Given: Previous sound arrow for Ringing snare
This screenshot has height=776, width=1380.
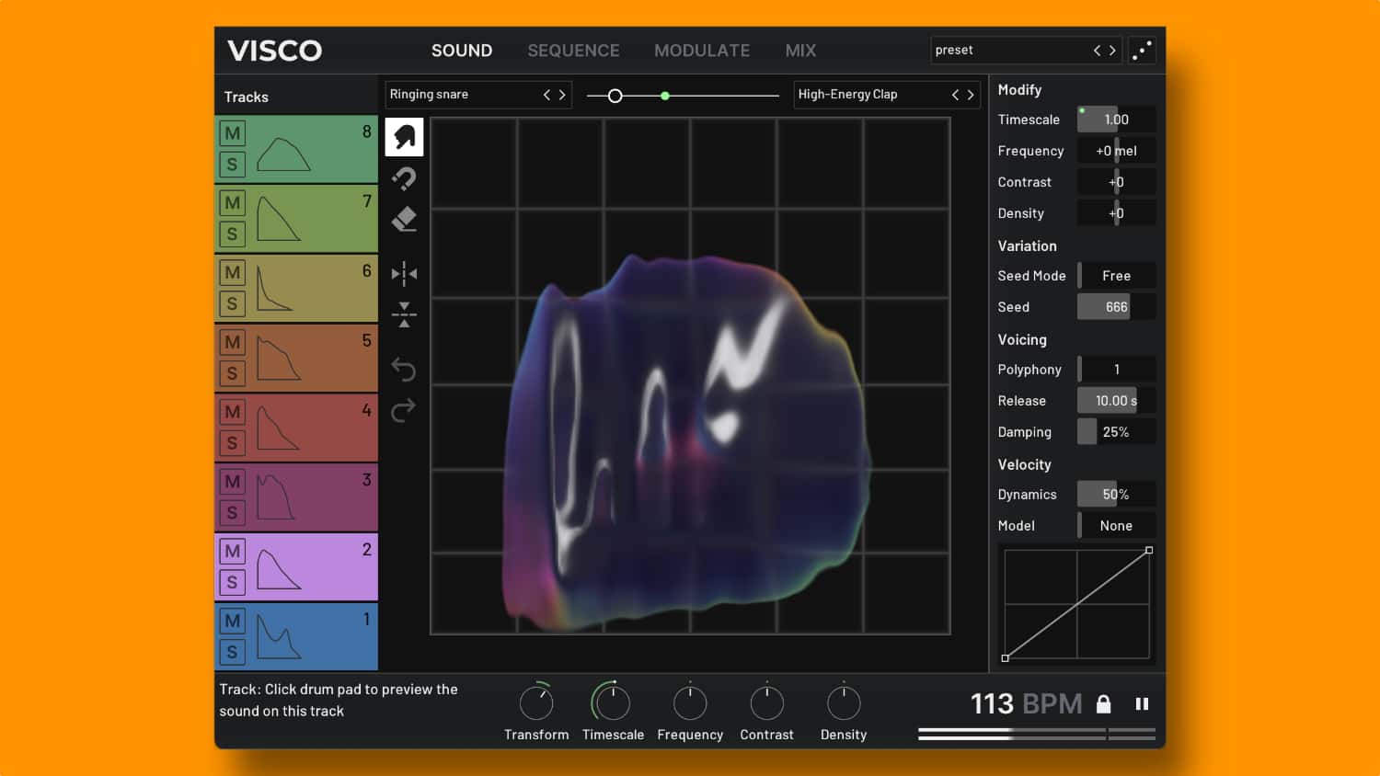Looking at the screenshot, I should 546,95.
